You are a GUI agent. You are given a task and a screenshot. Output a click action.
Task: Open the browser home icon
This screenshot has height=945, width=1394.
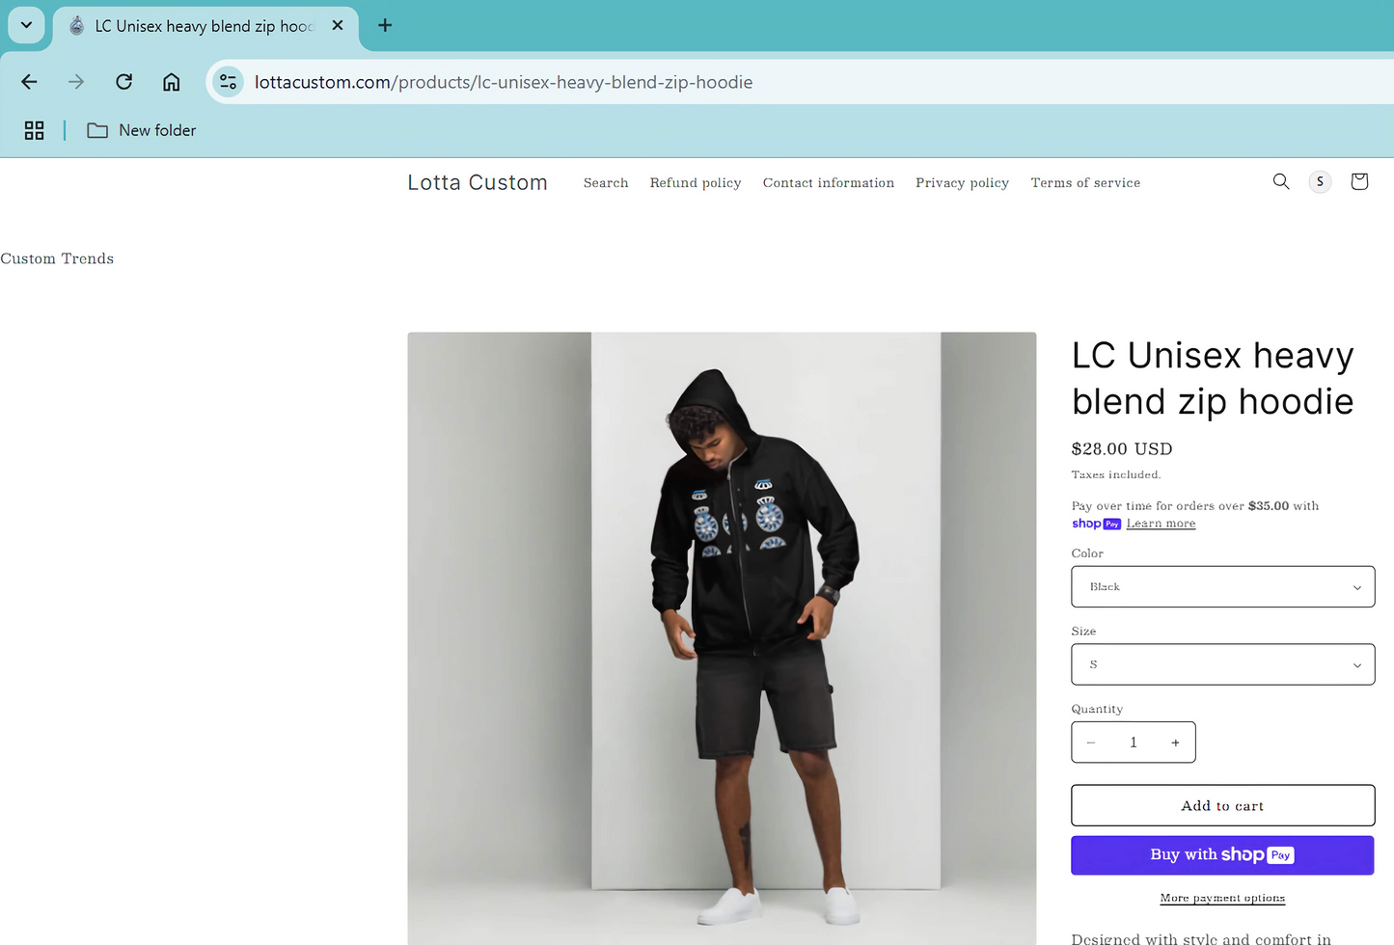171,82
